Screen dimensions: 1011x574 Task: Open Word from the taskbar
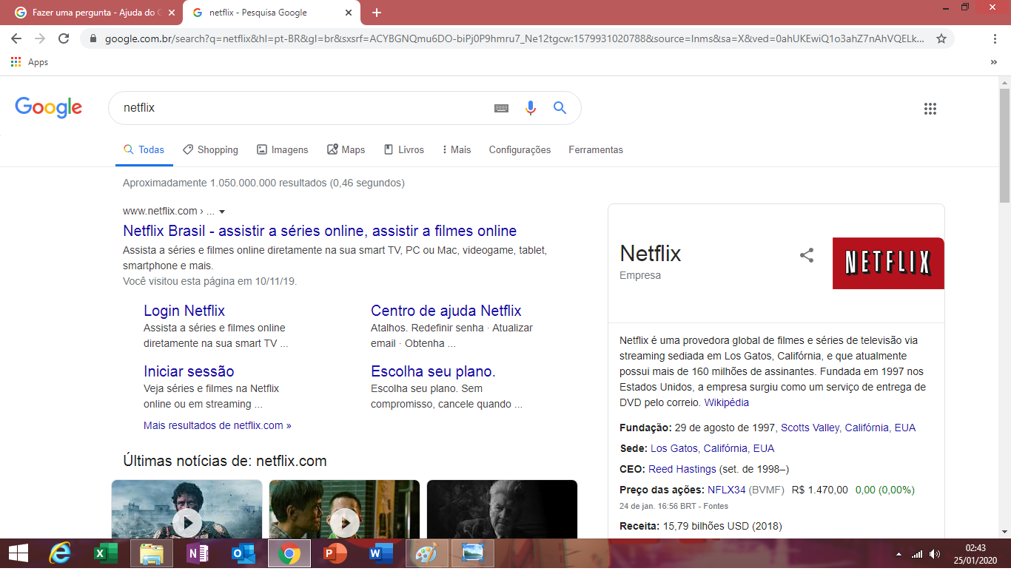(x=381, y=553)
